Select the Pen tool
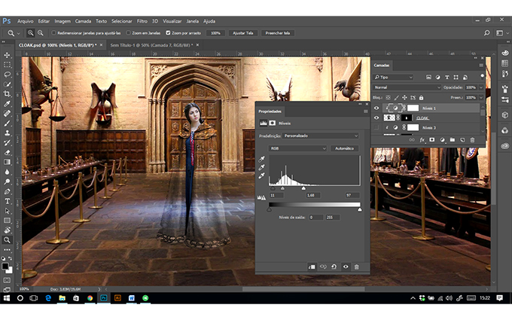Viewport: 512px width, 320px height. [7, 191]
